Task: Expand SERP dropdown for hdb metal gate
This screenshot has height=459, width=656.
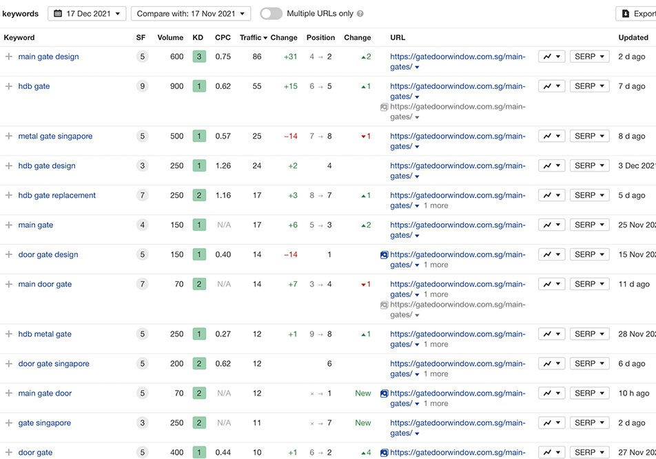Action: [589, 334]
